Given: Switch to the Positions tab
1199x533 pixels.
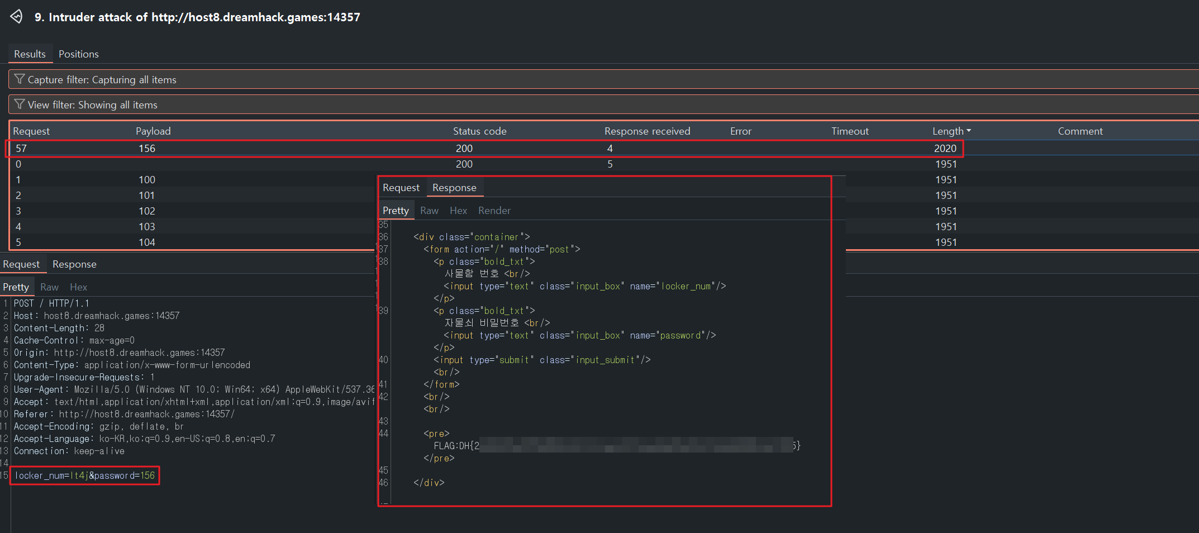Looking at the screenshot, I should coord(78,54).
